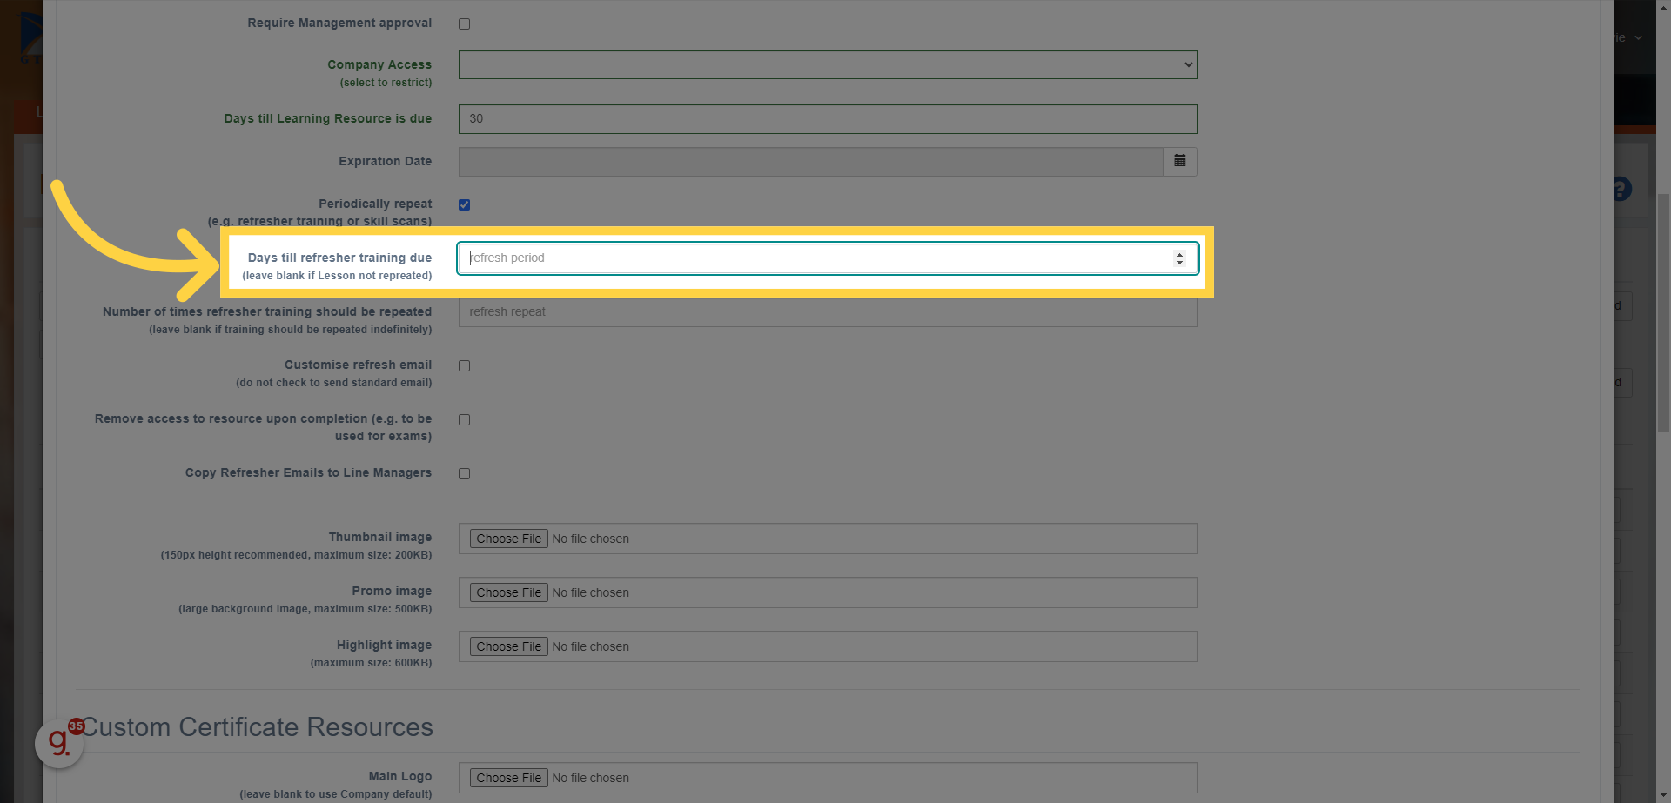The height and width of the screenshot is (803, 1671).
Task: Click the page vertical scrollbar thumb
Action: click(x=1663, y=312)
